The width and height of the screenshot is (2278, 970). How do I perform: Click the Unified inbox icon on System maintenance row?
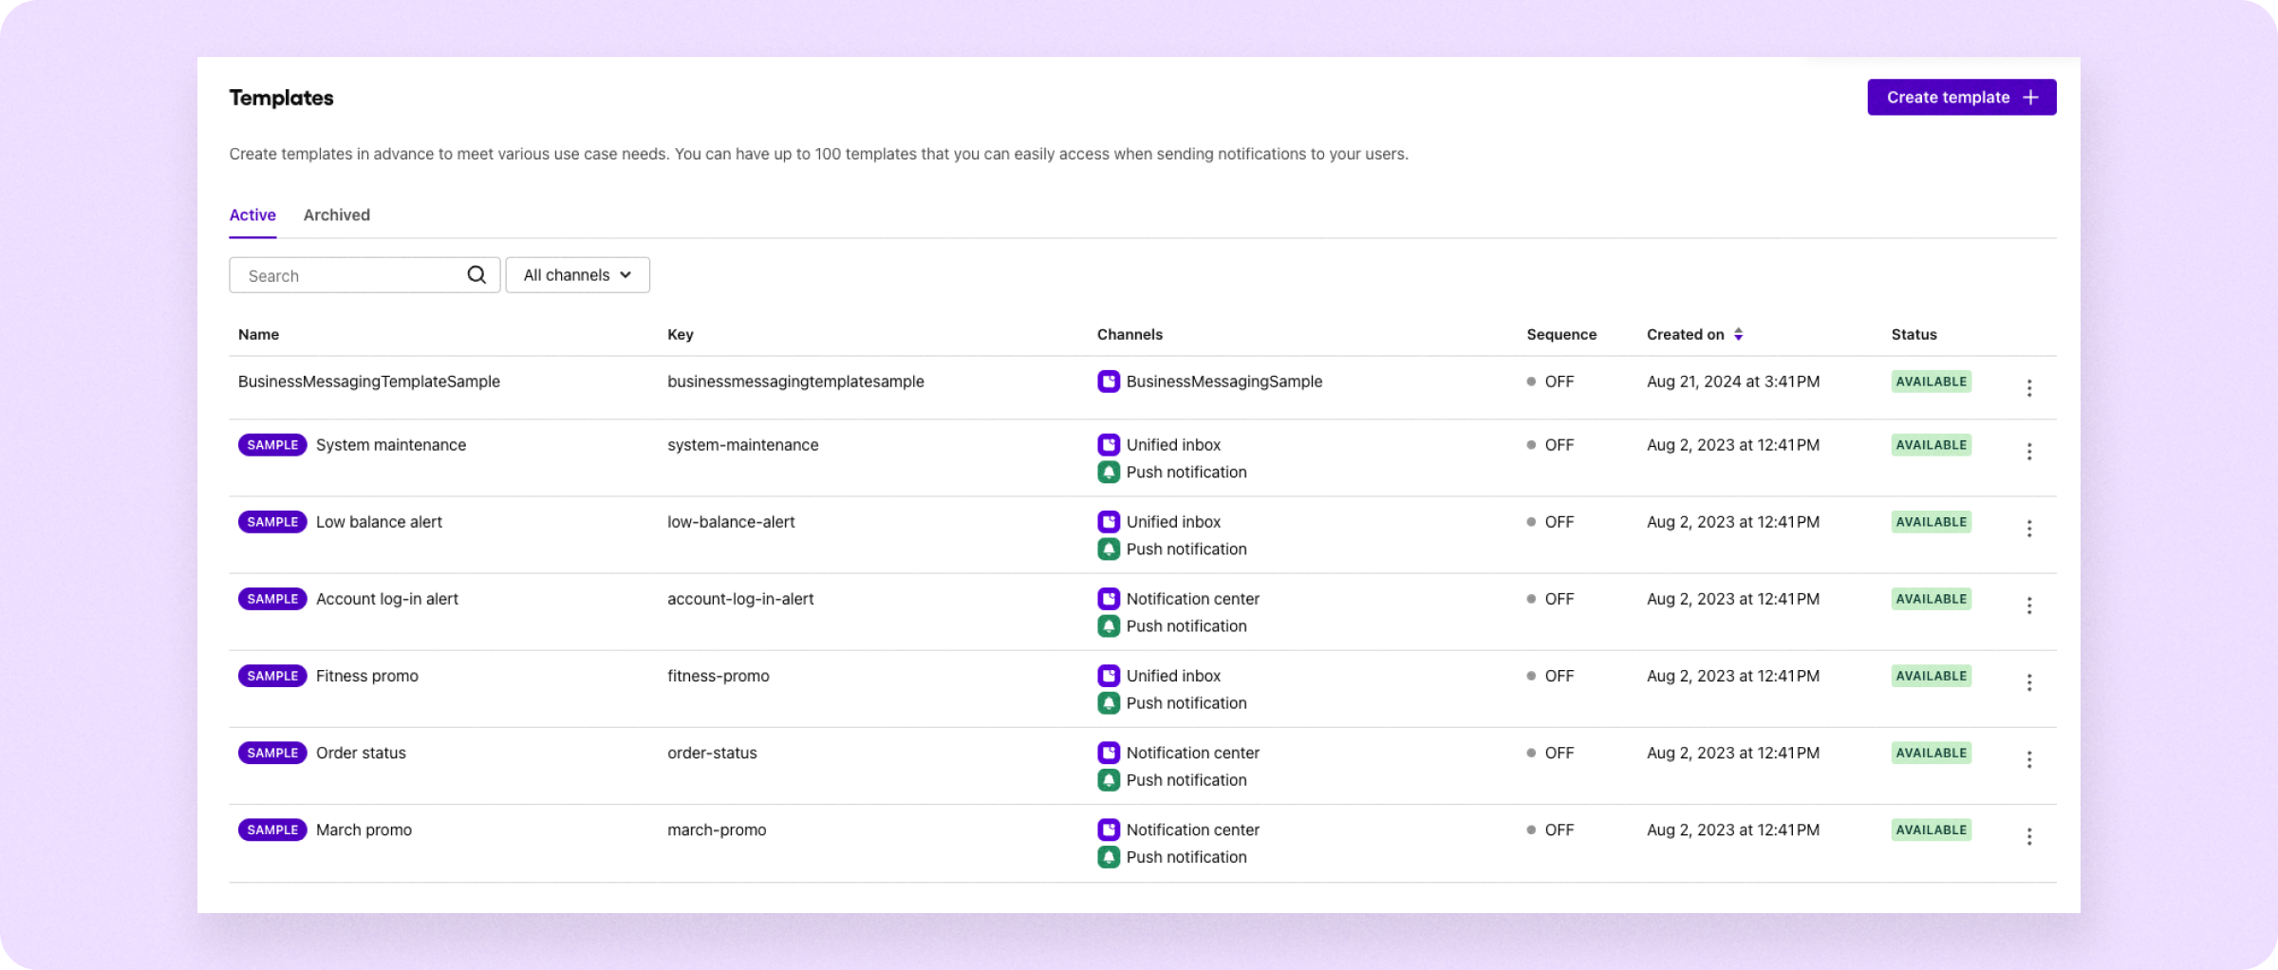pyautogui.click(x=1109, y=444)
